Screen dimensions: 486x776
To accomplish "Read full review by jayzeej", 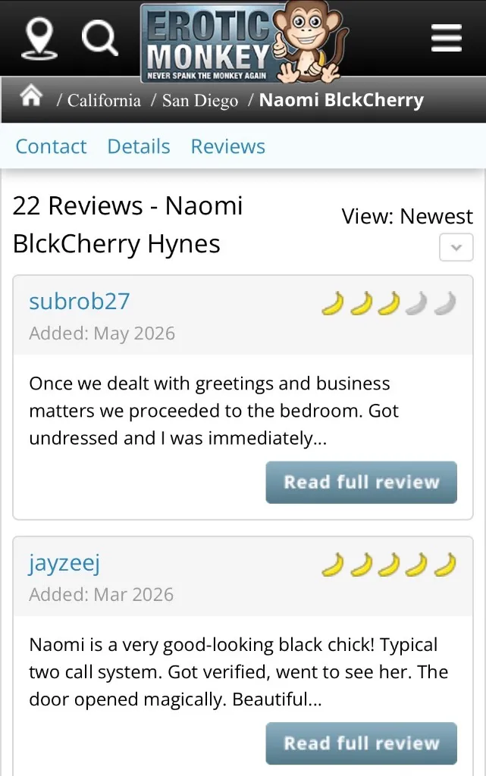I will (362, 743).
